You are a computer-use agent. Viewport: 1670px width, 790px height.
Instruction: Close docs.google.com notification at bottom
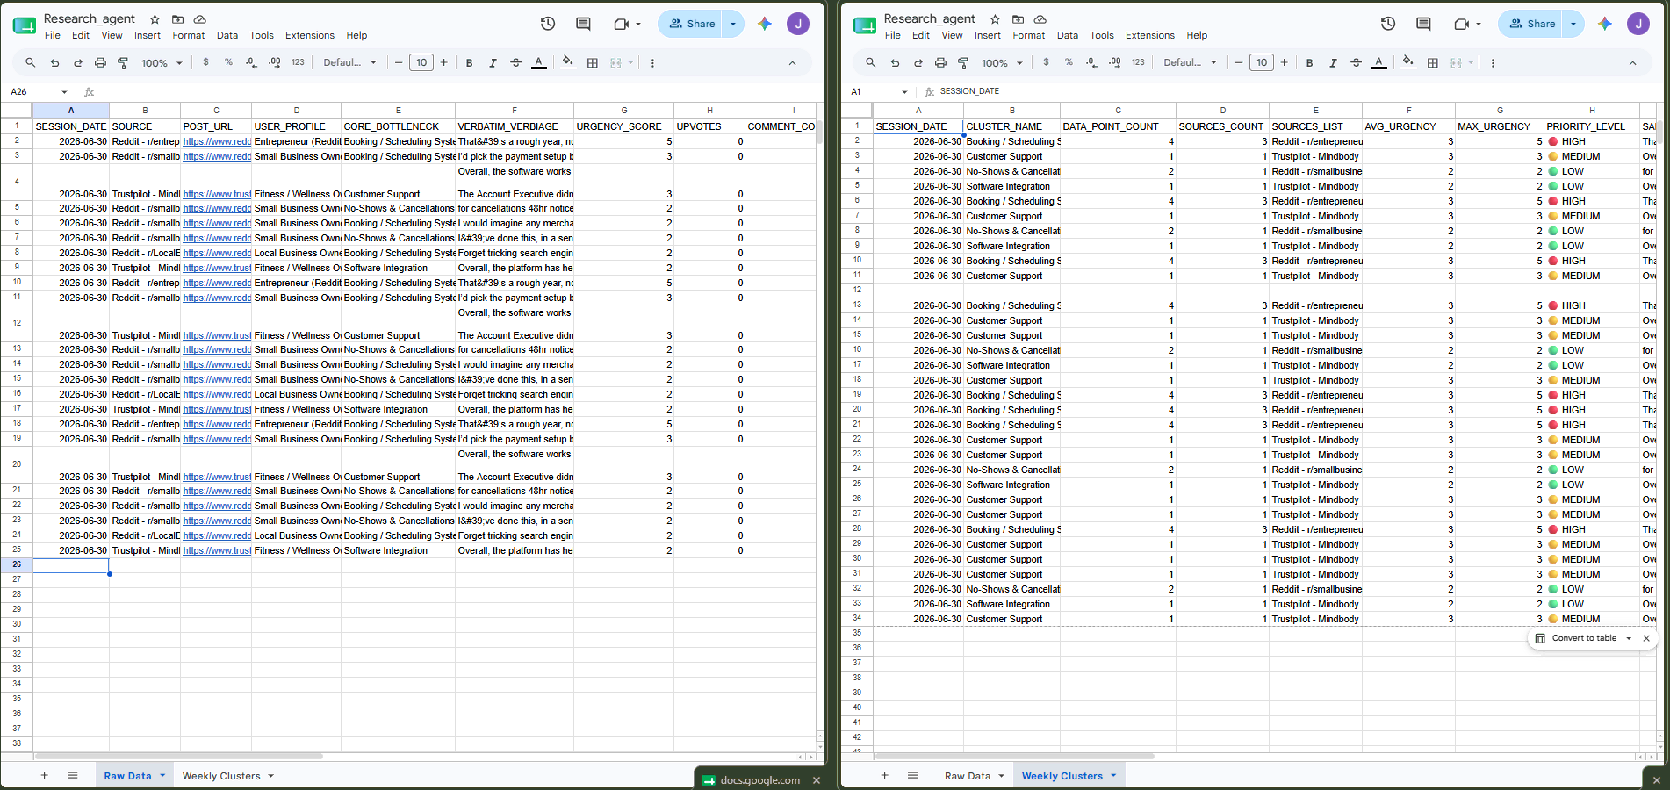coord(817,780)
